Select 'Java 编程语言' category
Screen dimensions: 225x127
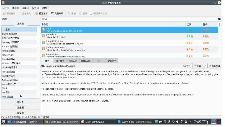(19, 51)
